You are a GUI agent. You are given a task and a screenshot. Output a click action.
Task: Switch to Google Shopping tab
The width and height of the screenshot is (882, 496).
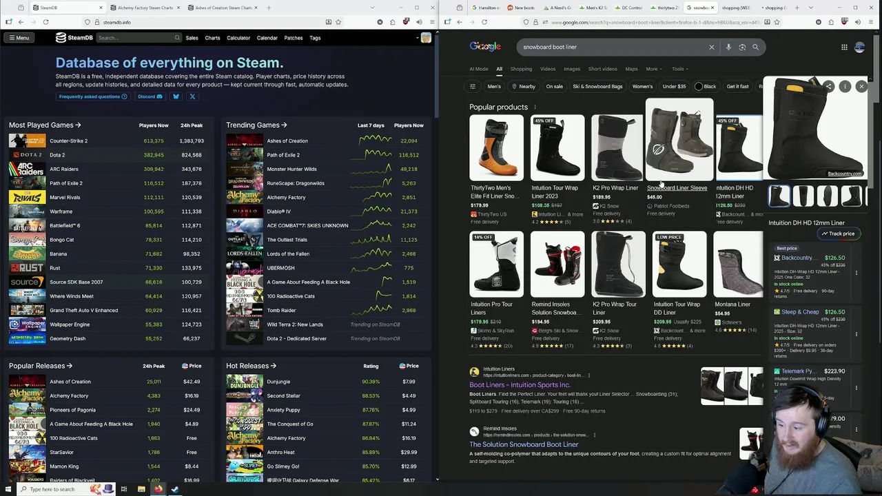coord(521,69)
